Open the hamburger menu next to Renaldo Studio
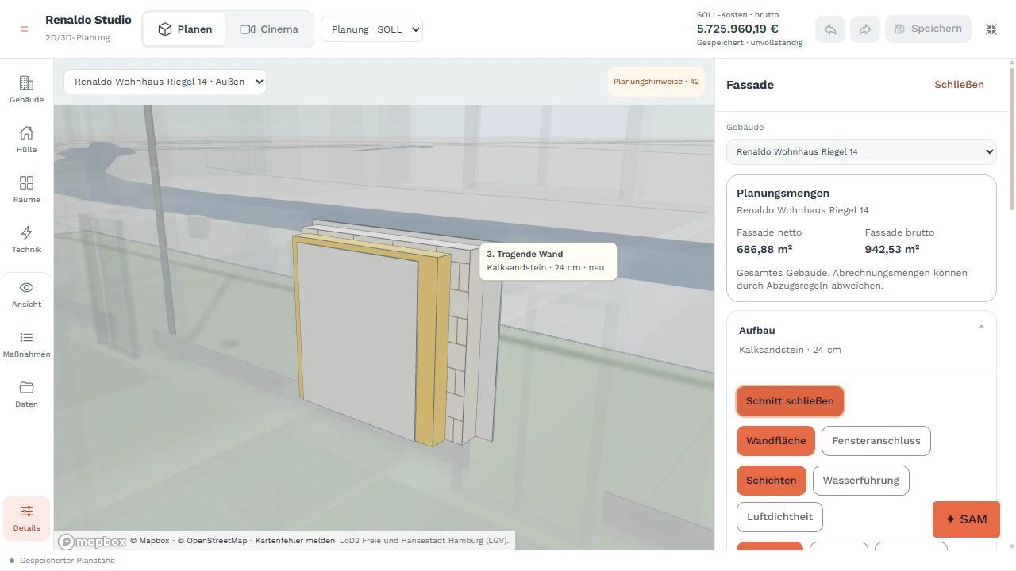1016x571 pixels. [24, 29]
